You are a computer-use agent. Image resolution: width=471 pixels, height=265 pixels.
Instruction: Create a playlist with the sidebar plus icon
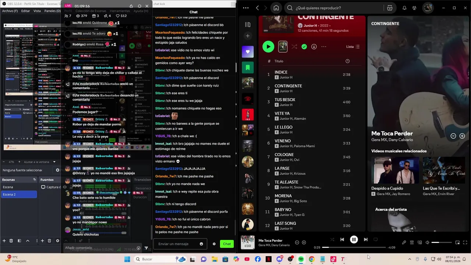click(x=248, y=36)
